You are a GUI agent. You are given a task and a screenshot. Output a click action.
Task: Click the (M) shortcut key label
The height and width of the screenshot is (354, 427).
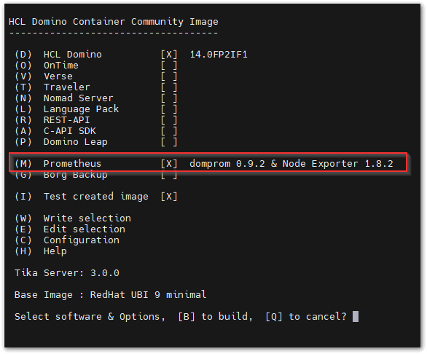pyautogui.click(x=23, y=164)
